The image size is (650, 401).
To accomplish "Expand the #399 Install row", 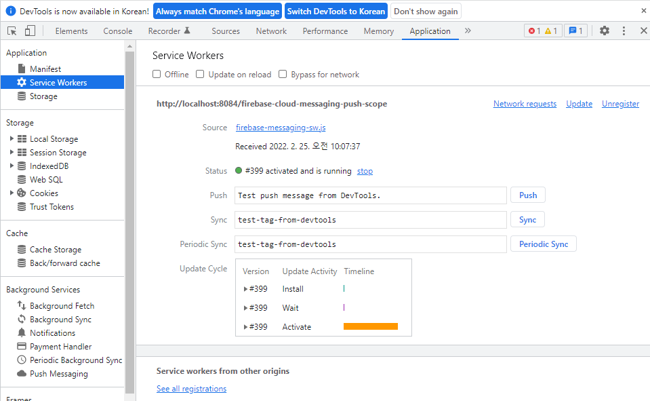I will tap(245, 289).
